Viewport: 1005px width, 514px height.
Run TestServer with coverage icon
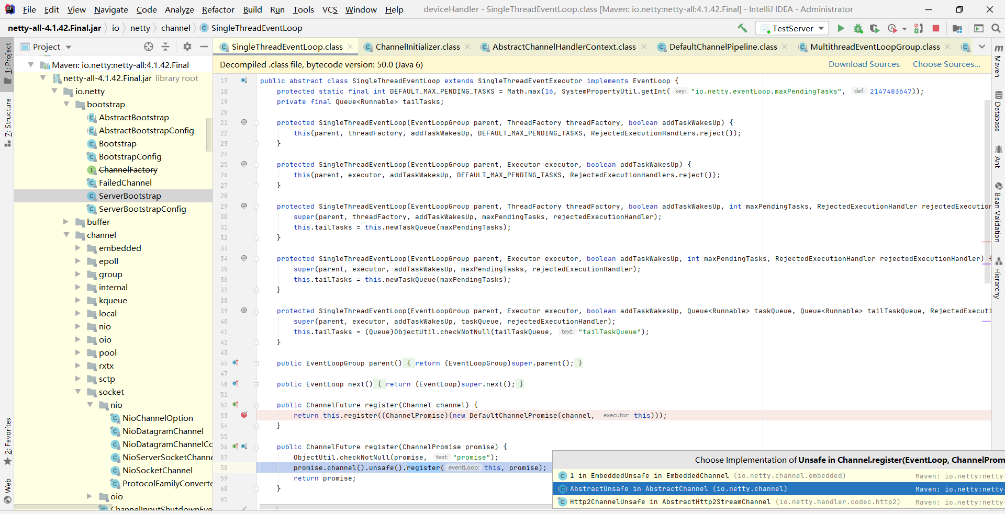click(x=875, y=28)
